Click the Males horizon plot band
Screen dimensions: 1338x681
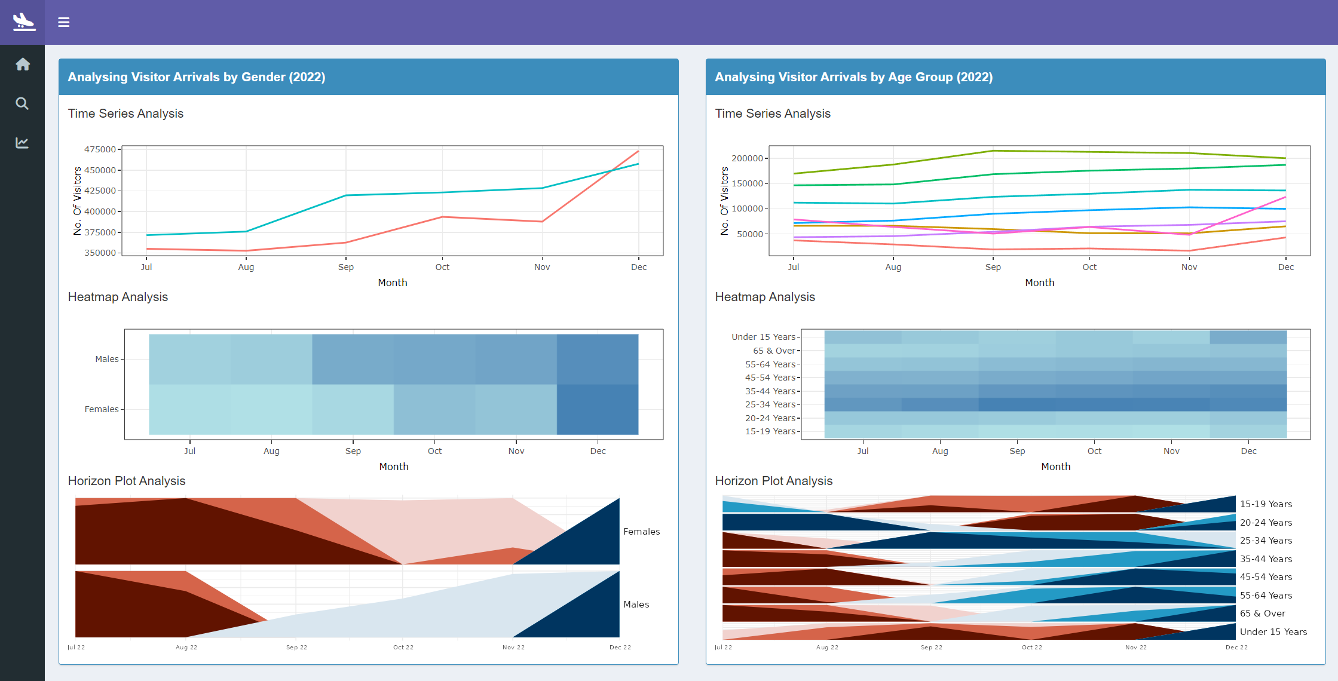tap(347, 604)
